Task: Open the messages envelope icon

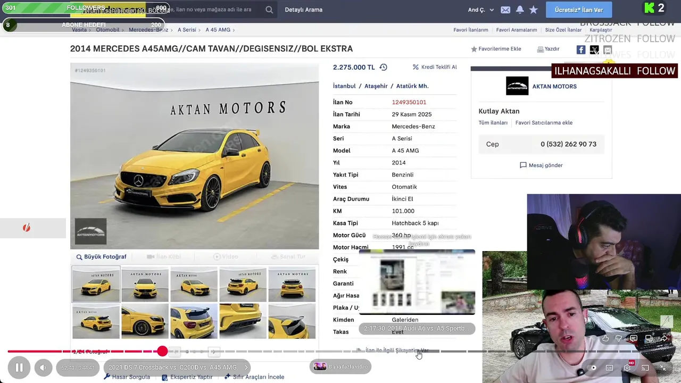Action: click(x=505, y=10)
